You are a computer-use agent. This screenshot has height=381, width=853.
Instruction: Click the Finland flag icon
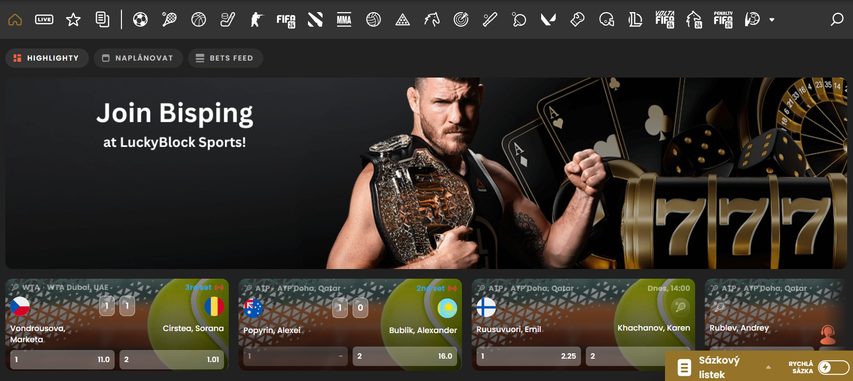[486, 307]
